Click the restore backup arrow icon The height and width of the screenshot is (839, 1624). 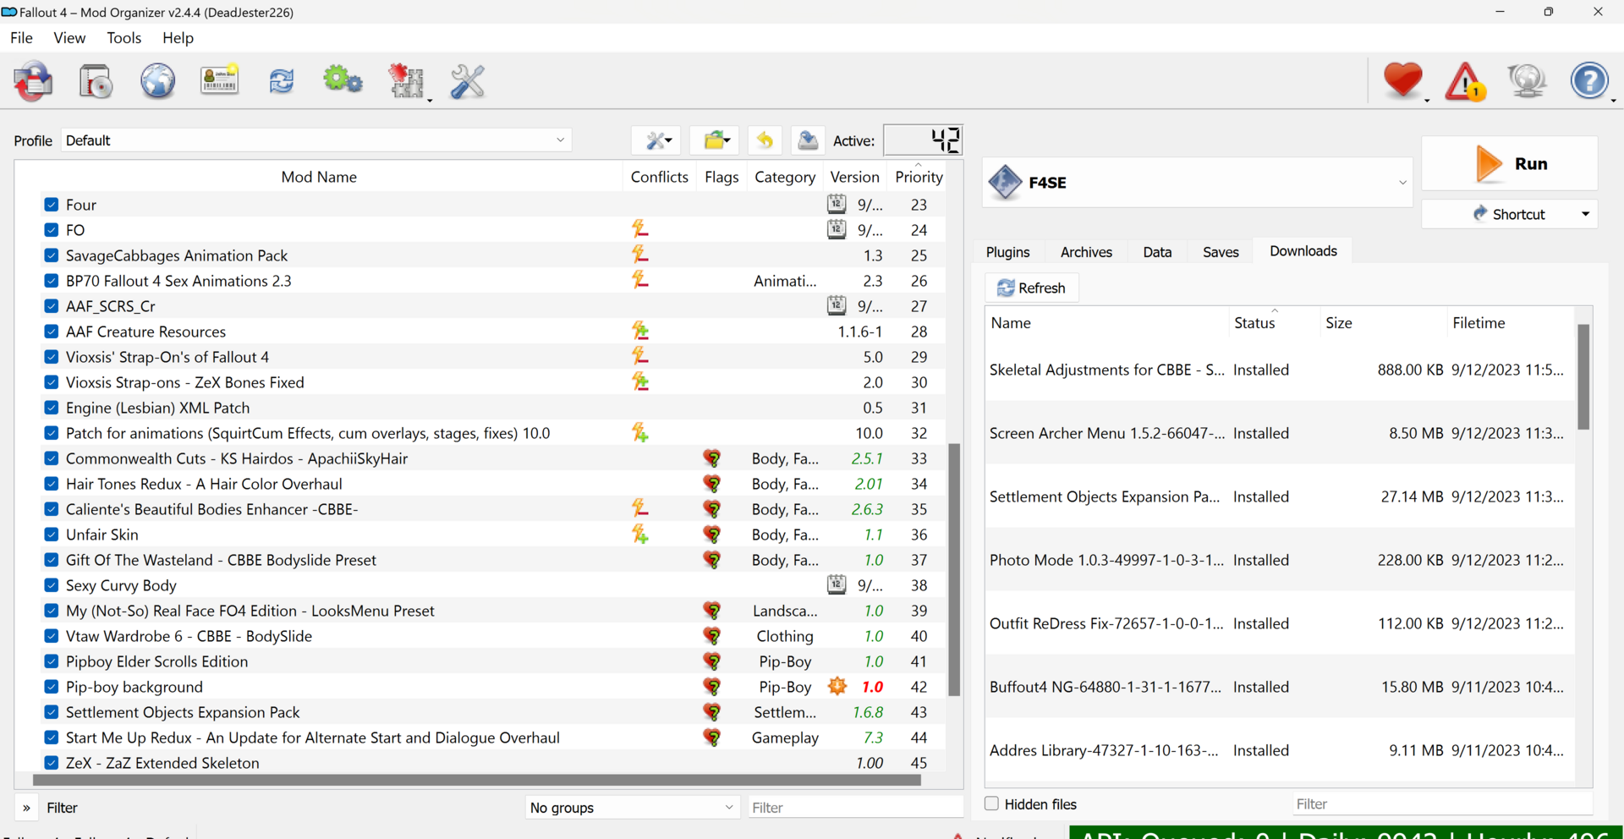click(x=765, y=140)
